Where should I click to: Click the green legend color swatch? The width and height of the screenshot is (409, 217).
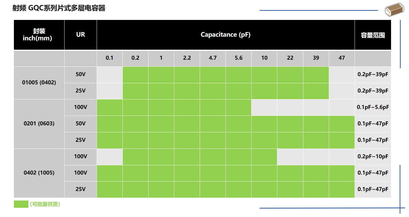pos(21,204)
